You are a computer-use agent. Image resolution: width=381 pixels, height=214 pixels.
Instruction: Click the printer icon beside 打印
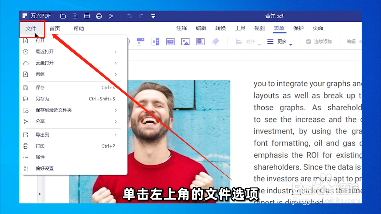tap(26, 146)
